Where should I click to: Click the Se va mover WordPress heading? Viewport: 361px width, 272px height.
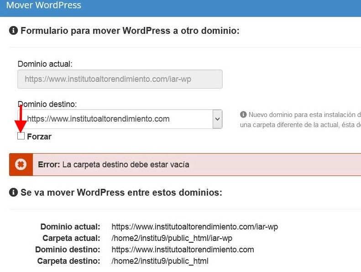tap(121, 192)
